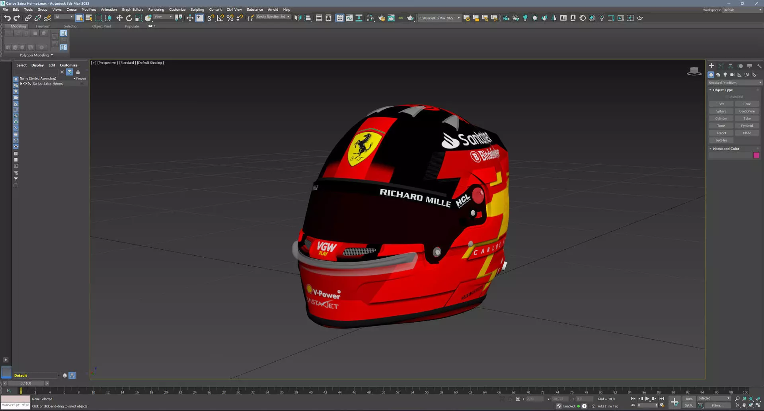Switch to Freeform ribbon tab
The width and height of the screenshot is (764, 411).
[x=43, y=26]
